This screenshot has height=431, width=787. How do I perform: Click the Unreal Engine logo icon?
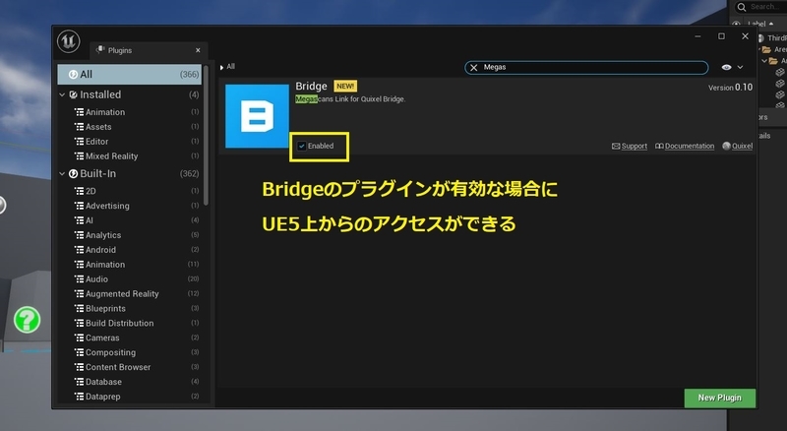[x=68, y=41]
